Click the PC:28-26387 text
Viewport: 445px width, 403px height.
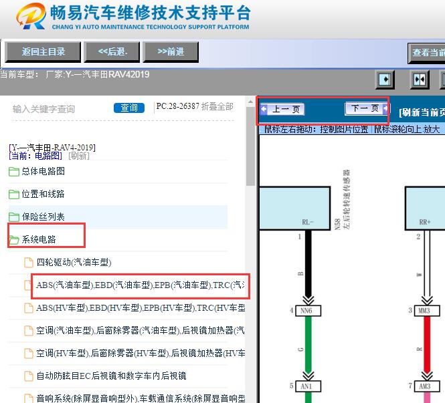pos(178,106)
